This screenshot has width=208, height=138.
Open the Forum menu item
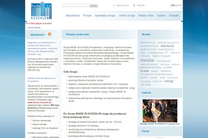click(87, 16)
